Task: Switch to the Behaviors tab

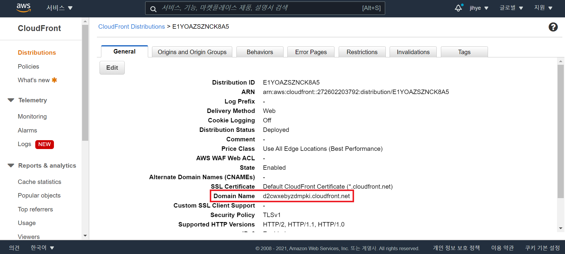Action: point(260,52)
